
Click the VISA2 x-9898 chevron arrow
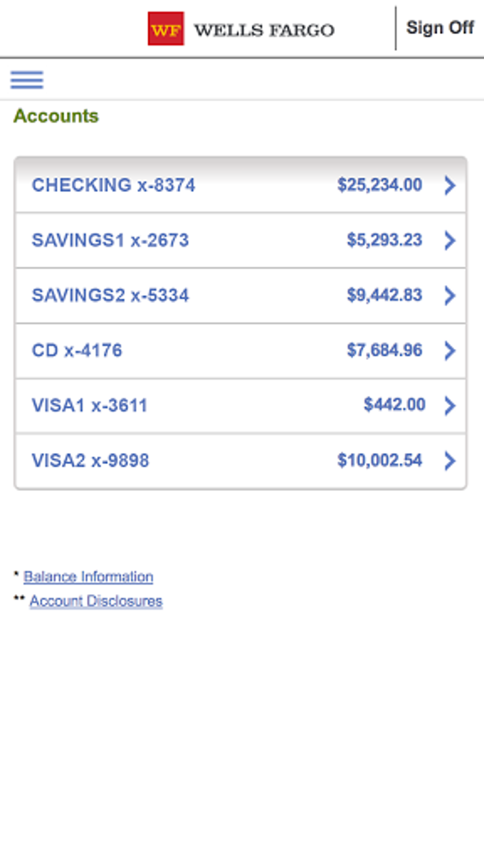click(450, 461)
